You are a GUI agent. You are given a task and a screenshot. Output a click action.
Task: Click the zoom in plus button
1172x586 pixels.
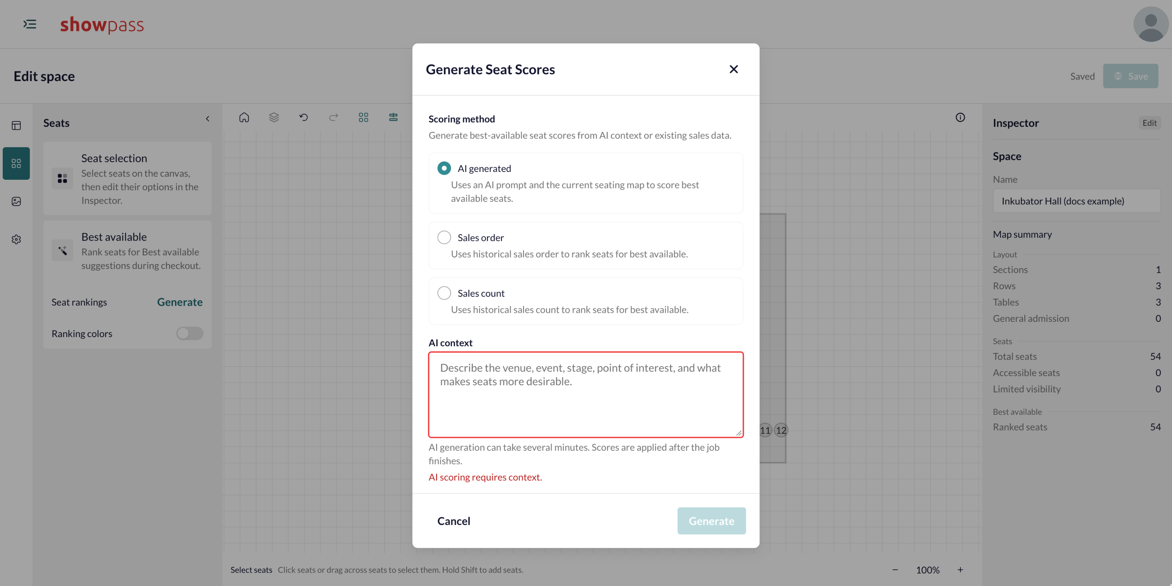pos(960,570)
